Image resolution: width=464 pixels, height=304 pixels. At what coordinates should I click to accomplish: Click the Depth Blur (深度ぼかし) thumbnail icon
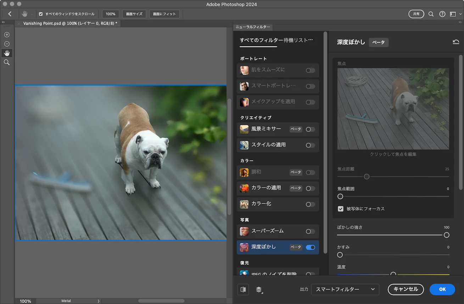(244, 247)
